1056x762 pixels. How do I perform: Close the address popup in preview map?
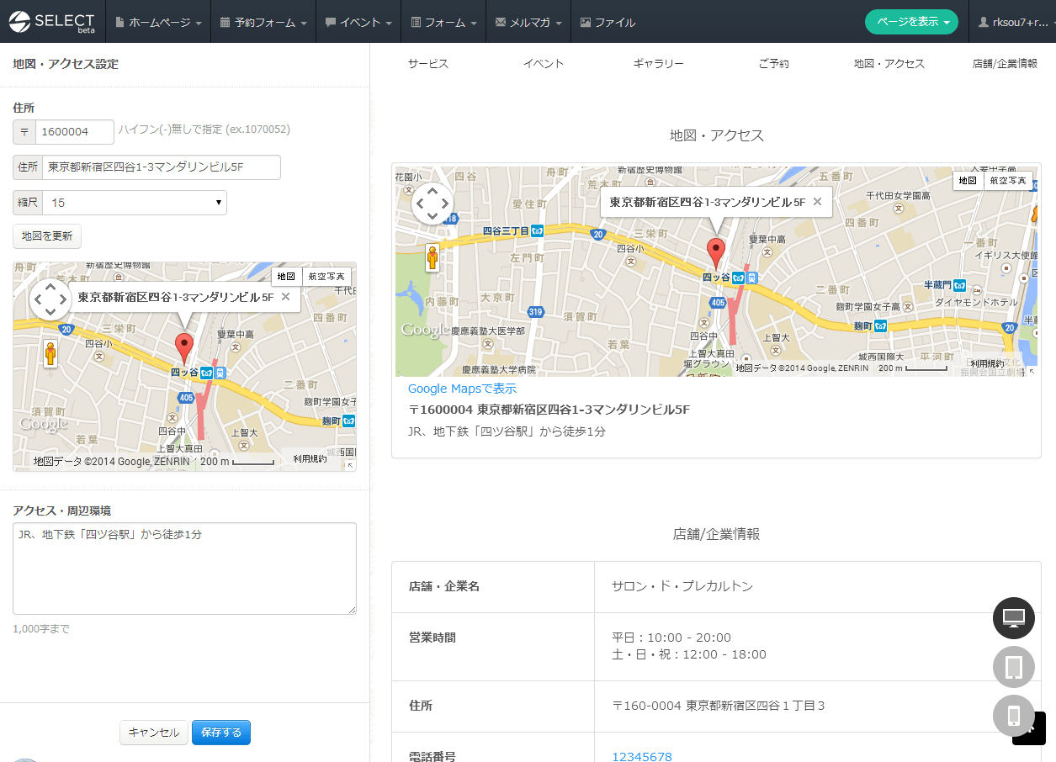tap(817, 202)
